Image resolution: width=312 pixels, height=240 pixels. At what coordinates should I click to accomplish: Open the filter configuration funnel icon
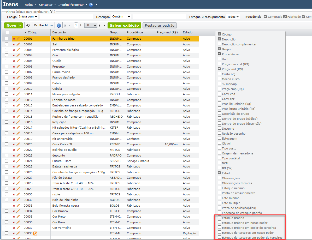[51, 11]
